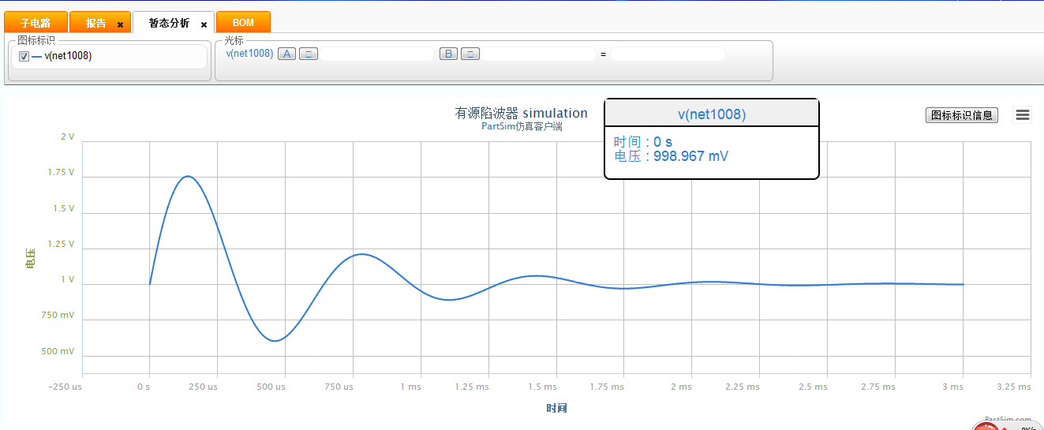Select the 暂态分析 tab
1044x430 pixels.
point(169,23)
